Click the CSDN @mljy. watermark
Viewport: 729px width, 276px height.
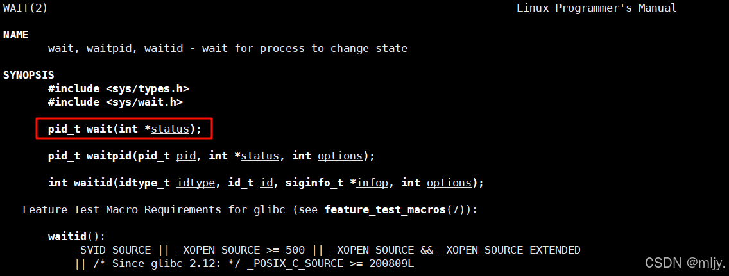pos(685,263)
